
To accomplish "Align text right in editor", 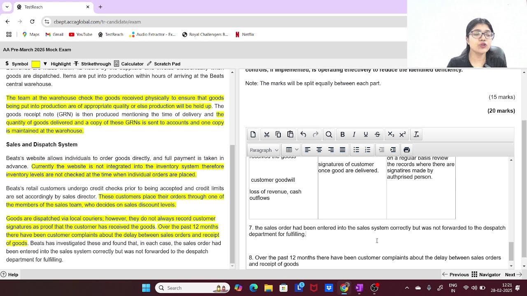I will coord(331,150).
